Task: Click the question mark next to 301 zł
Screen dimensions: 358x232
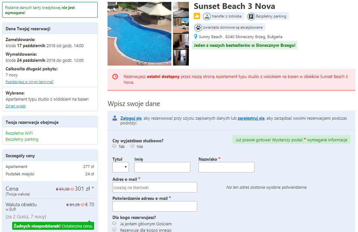Action: [72, 189]
